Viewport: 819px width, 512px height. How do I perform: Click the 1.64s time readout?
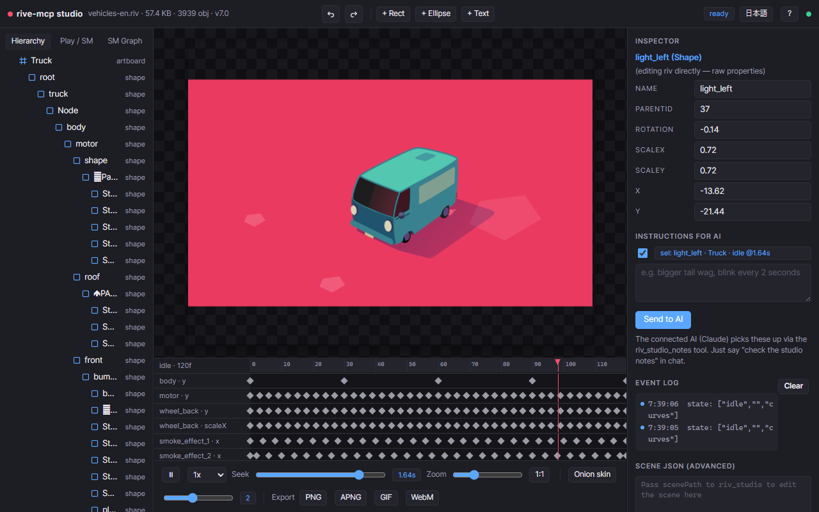pos(407,475)
